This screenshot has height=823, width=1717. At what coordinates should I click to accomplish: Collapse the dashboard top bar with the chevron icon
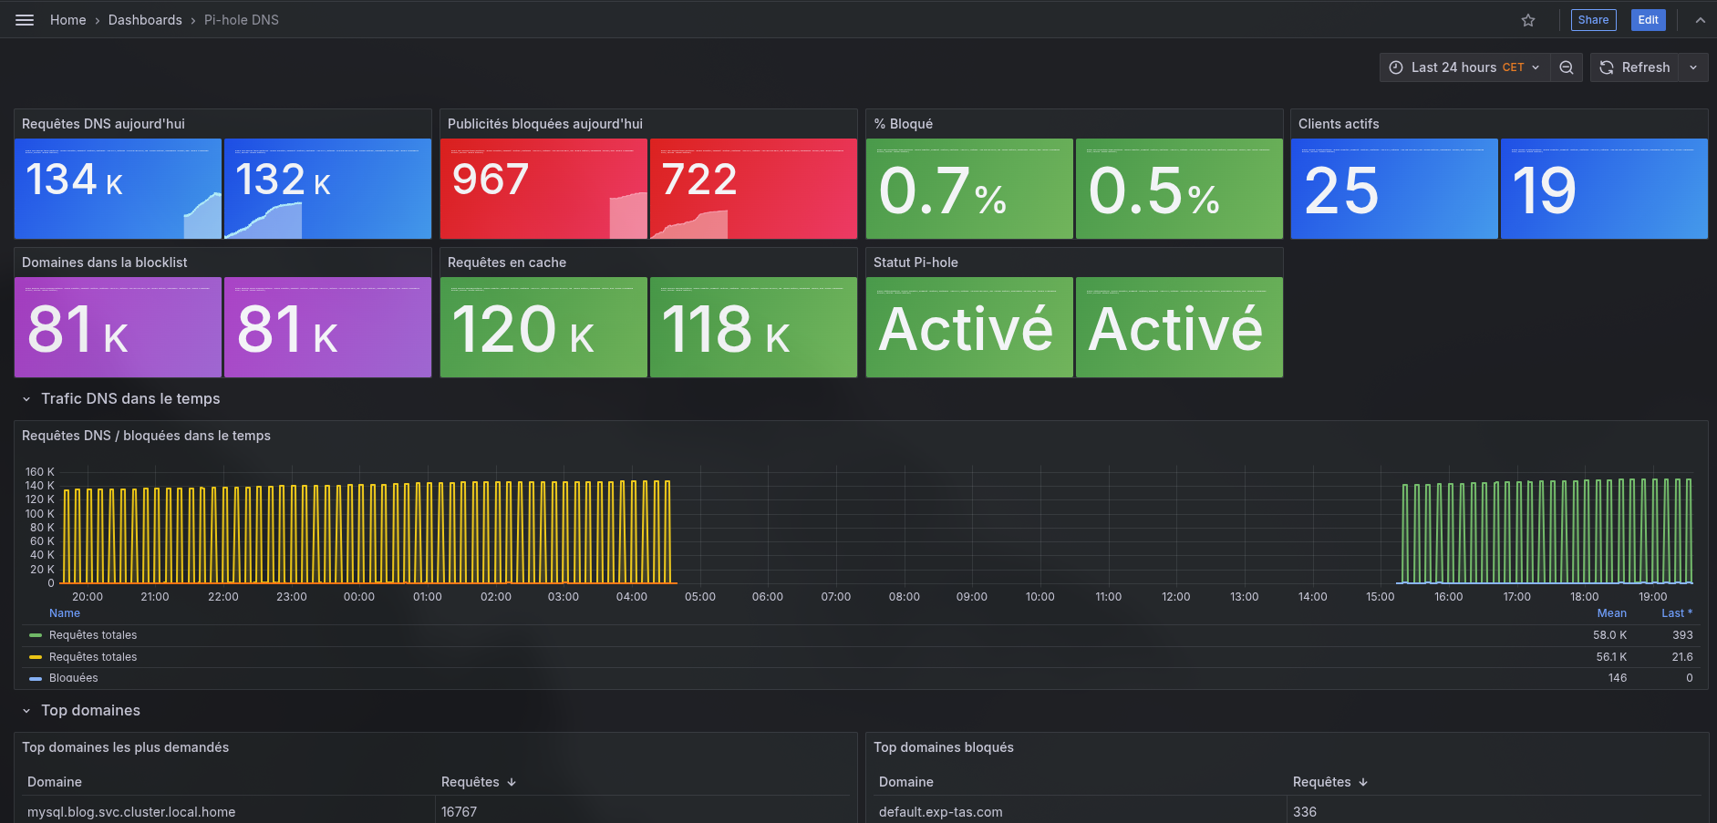point(1700,19)
